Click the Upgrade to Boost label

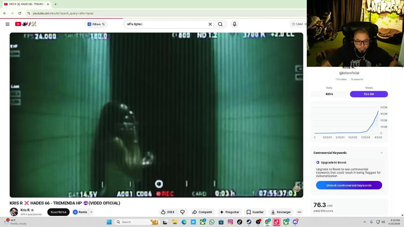(x=334, y=162)
